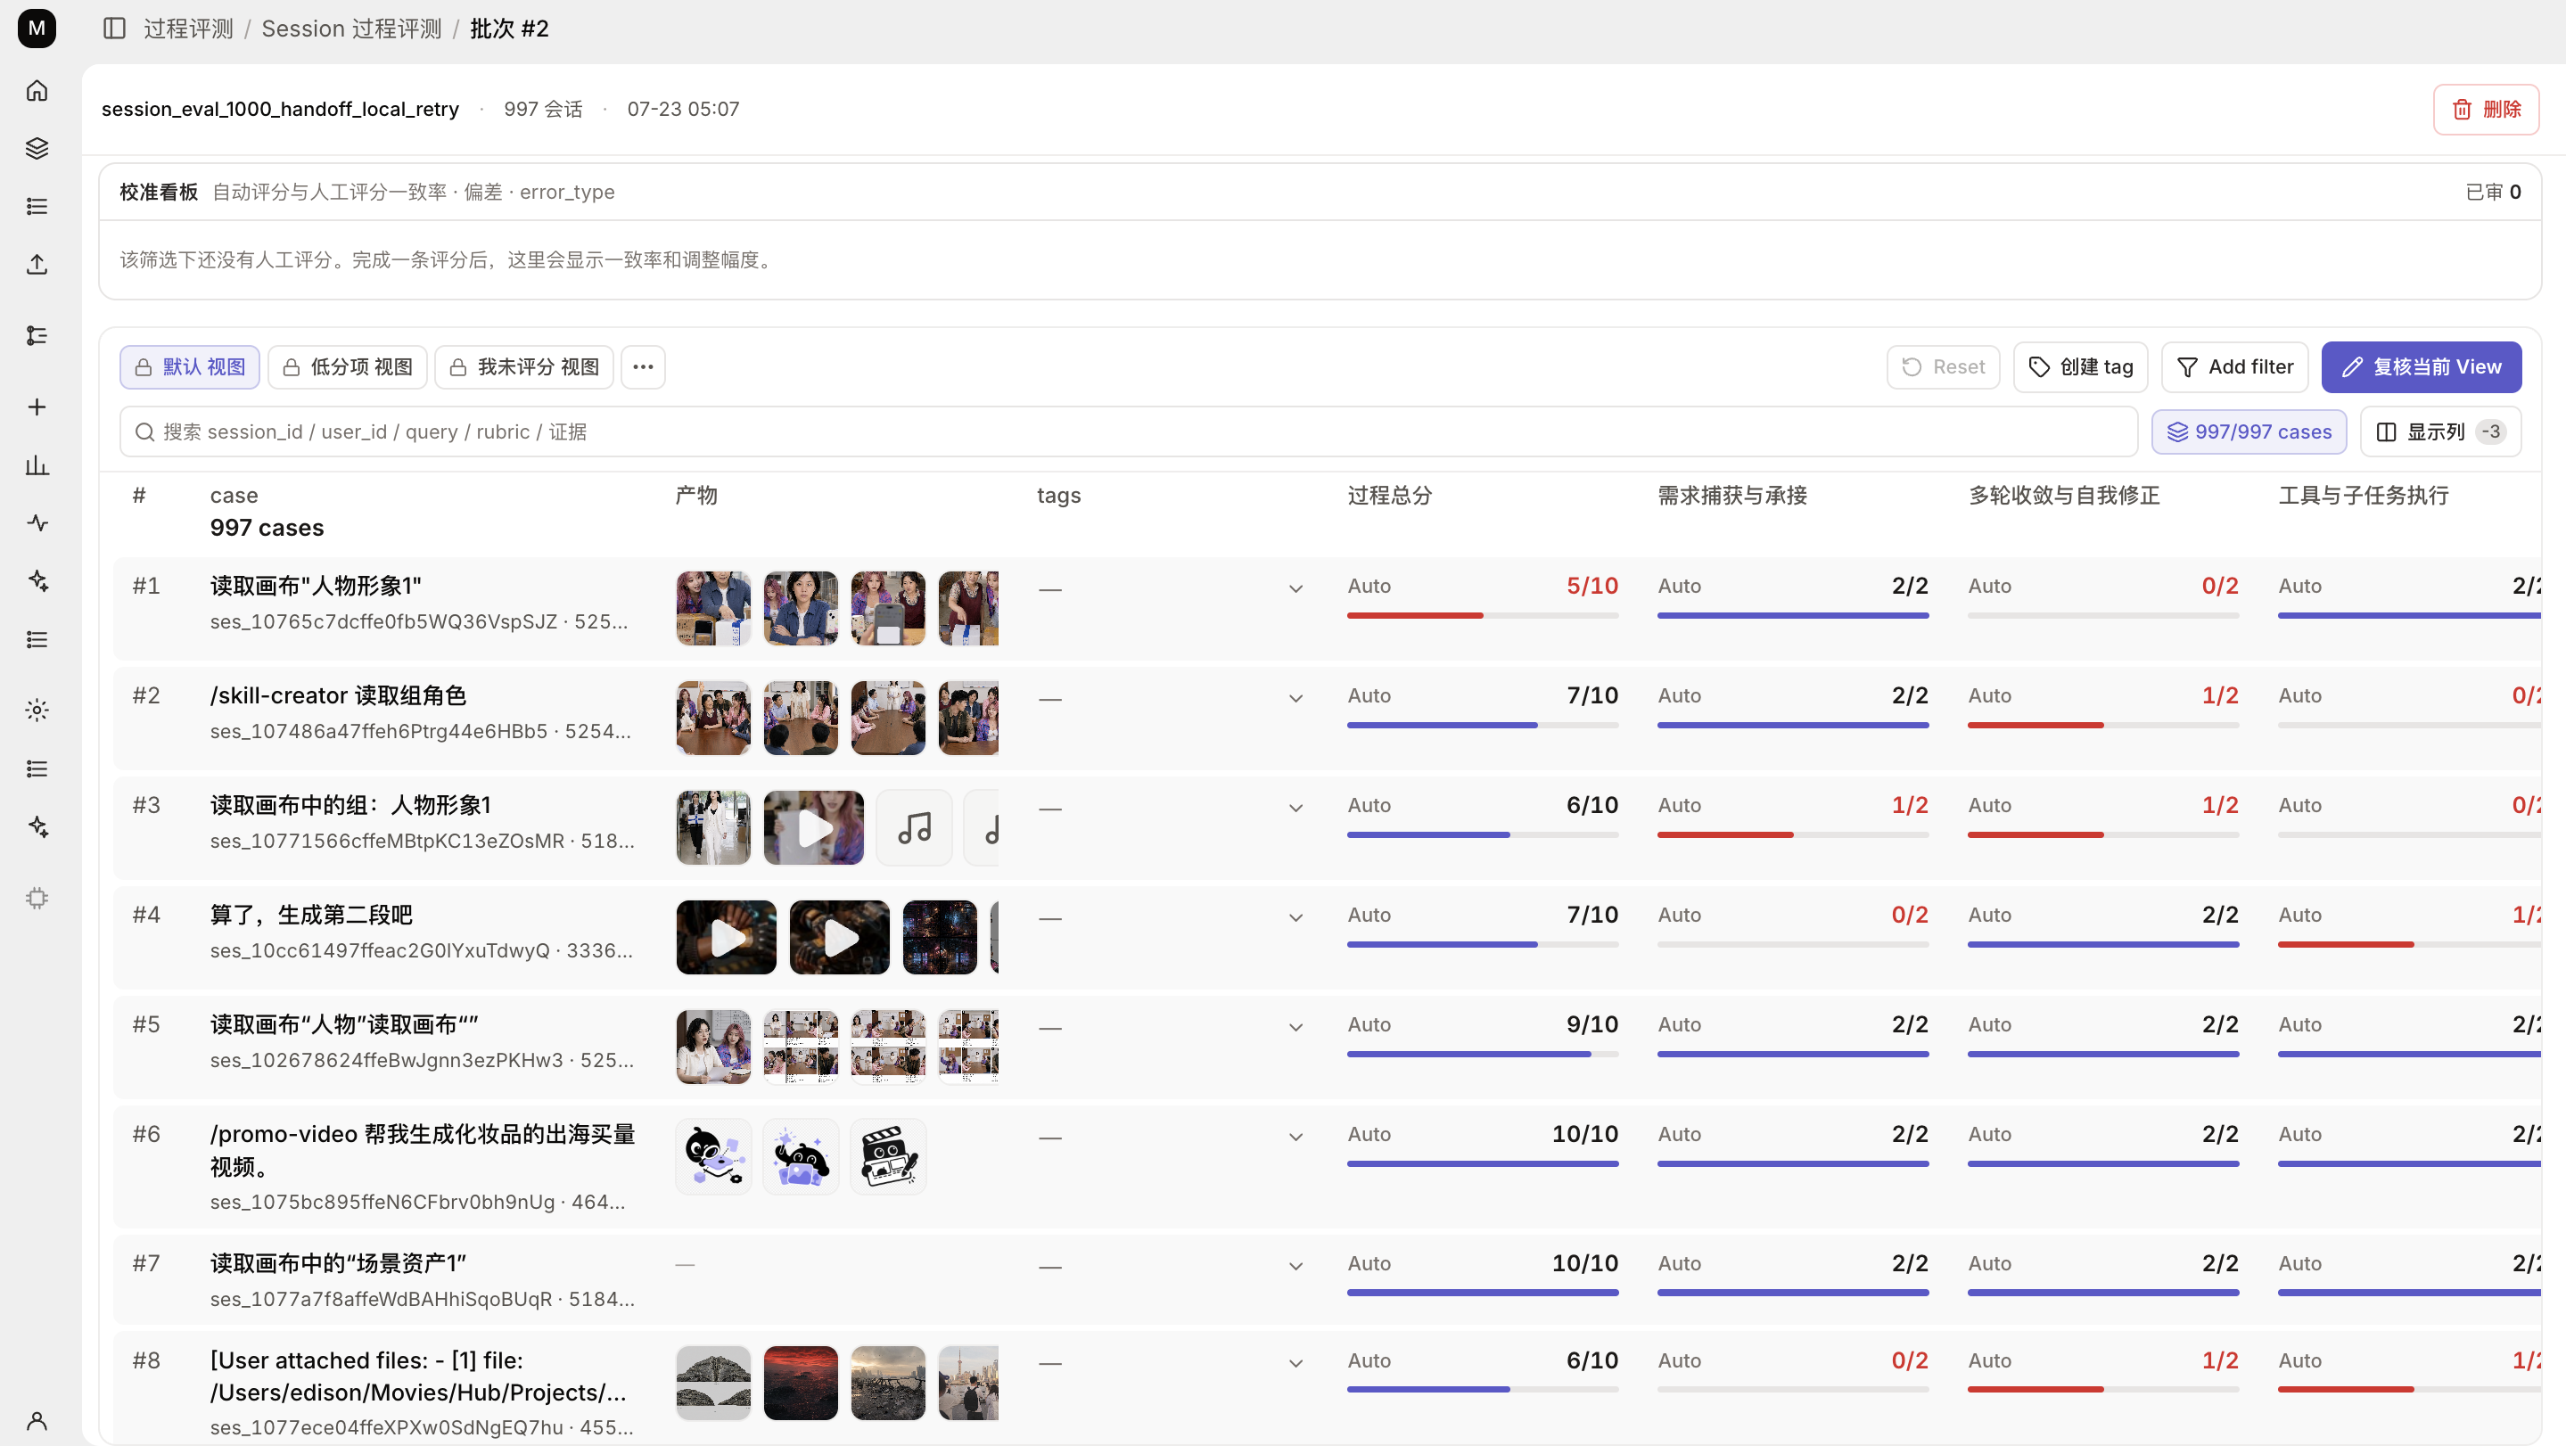Viewport: 2566px width, 1446px height.
Task: Click 5/10 score of case #1
Action: point(1591,586)
